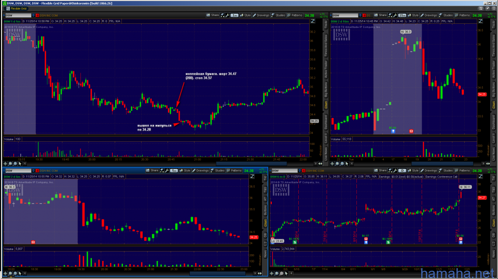Open Style menu in the 1m chart
498x279 pixels.
tap(245, 15)
